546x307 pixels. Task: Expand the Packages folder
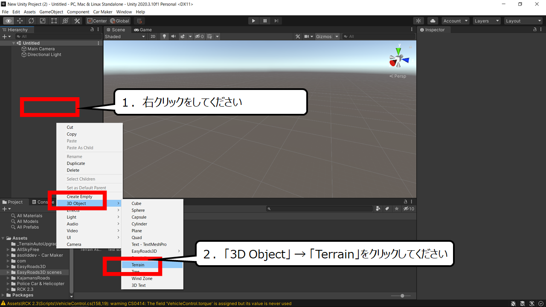click(3, 295)
